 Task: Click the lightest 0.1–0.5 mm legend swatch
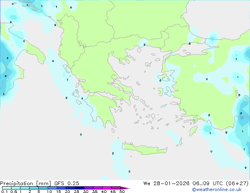[7, 188]
